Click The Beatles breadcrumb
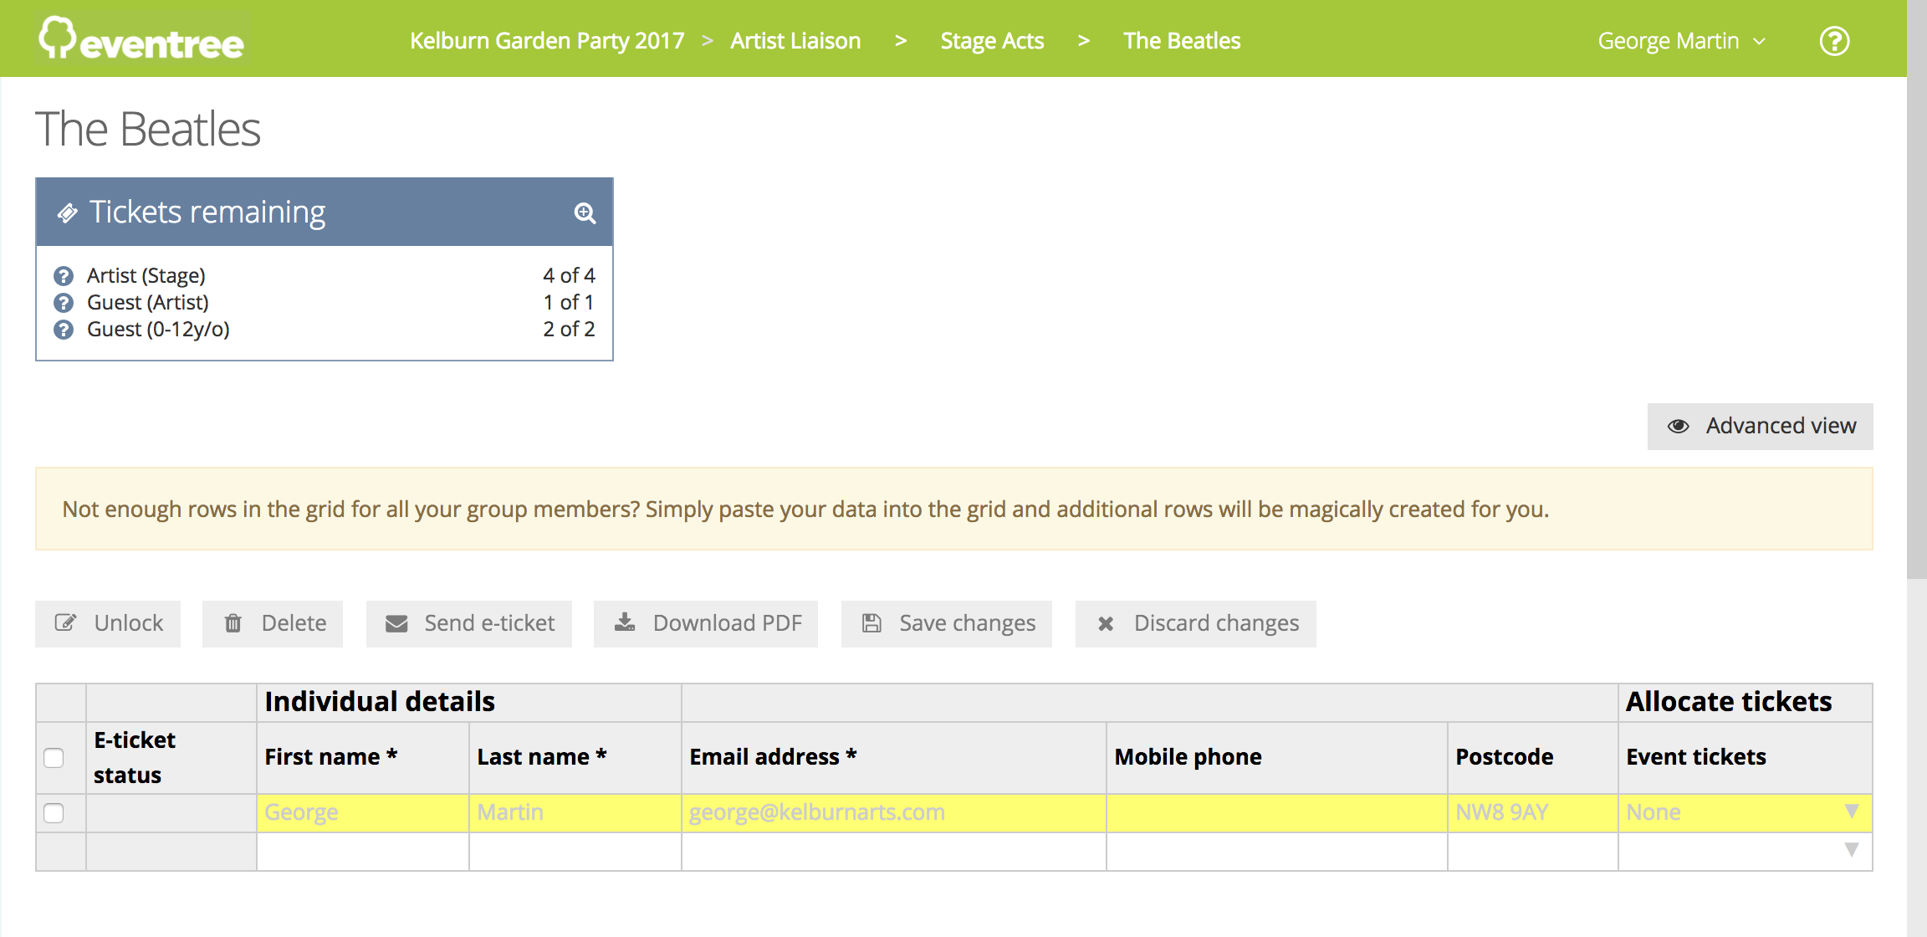1927x937 pixels. pos(1182,41)
